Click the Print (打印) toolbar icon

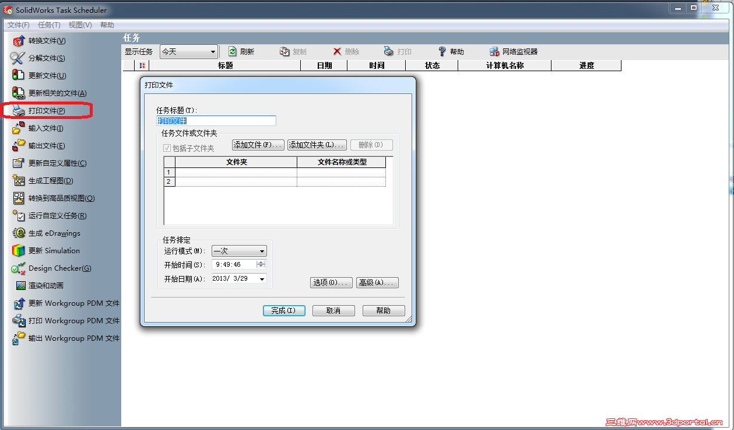389,51
